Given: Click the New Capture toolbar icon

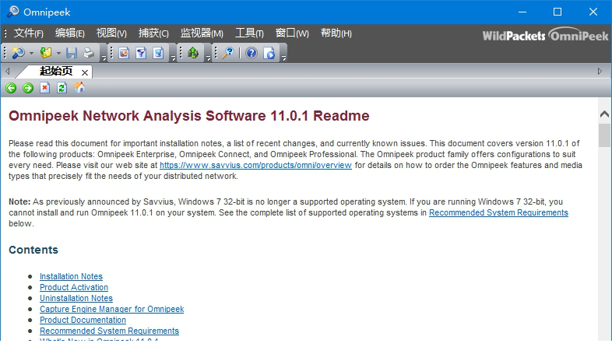Looking at the screenshot, I should pyautogui.click(x=18, y=53).
